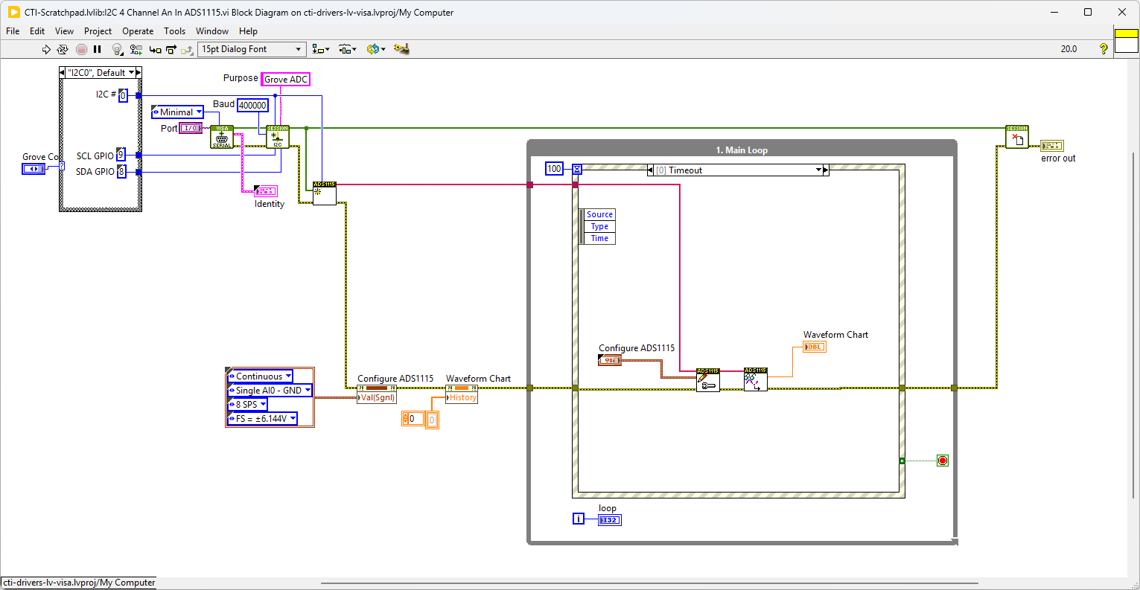1140x590 pixels.
Task: Open the Clean Up Diagram tool
Action: [402, 49]
